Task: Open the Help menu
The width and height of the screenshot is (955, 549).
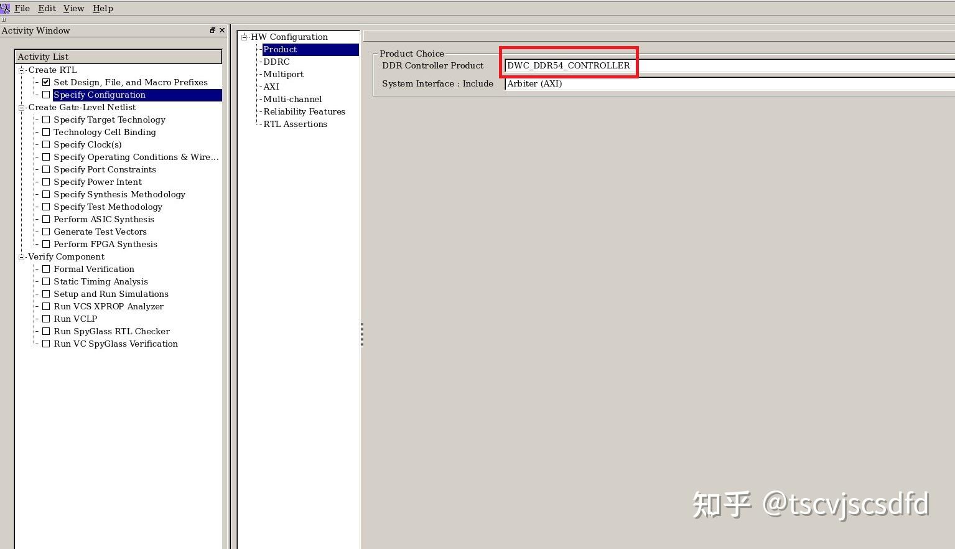Action: point(102,8)
